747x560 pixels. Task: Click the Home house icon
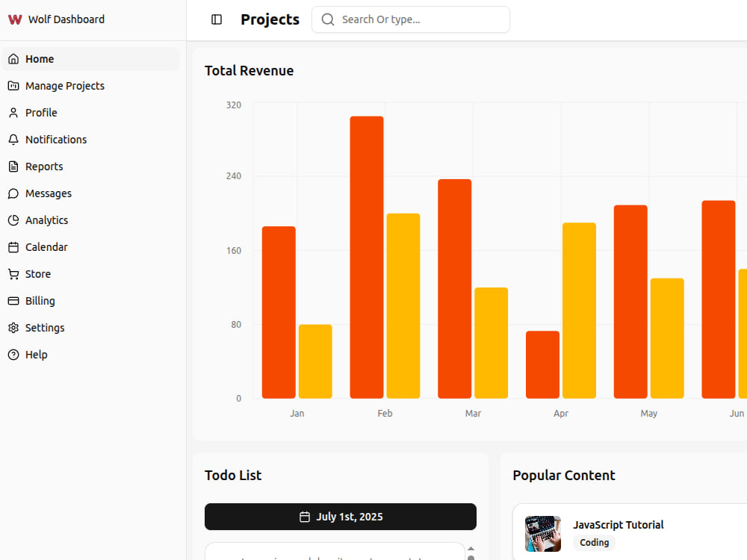tap(13, 59)
